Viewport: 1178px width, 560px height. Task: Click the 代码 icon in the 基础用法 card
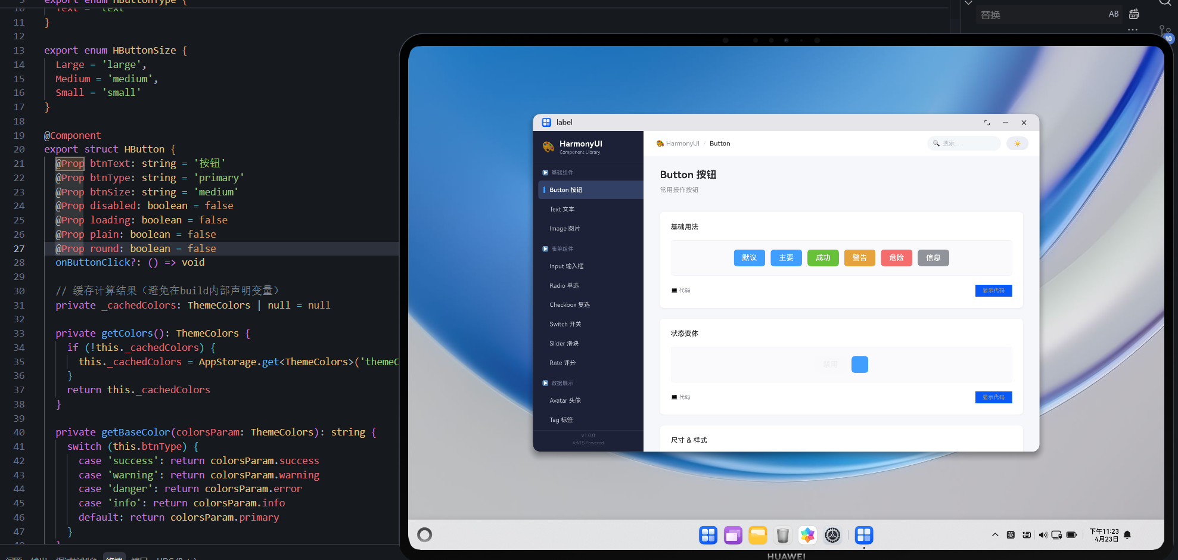point(674,291)
